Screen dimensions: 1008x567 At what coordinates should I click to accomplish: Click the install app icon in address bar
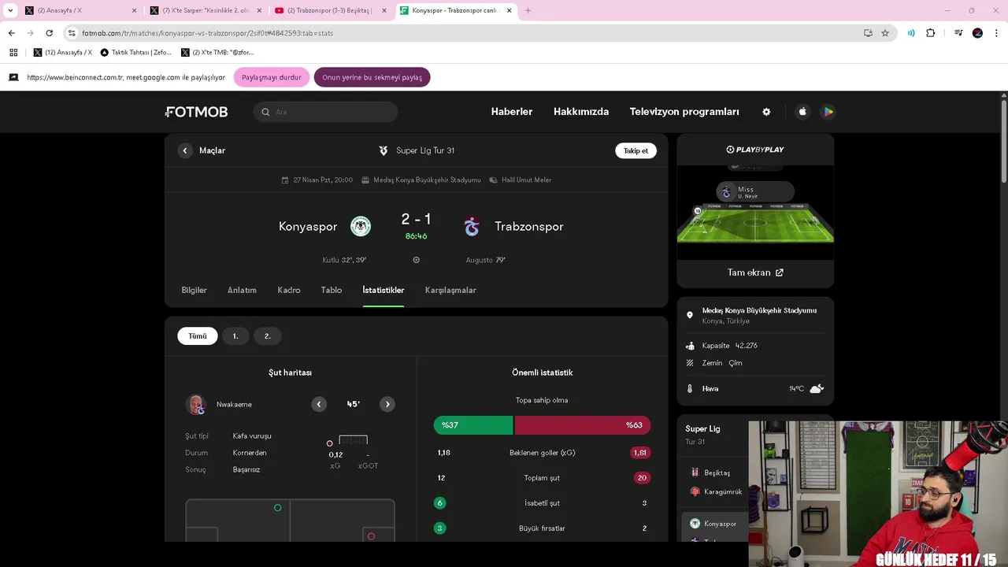tap(868, 33)
